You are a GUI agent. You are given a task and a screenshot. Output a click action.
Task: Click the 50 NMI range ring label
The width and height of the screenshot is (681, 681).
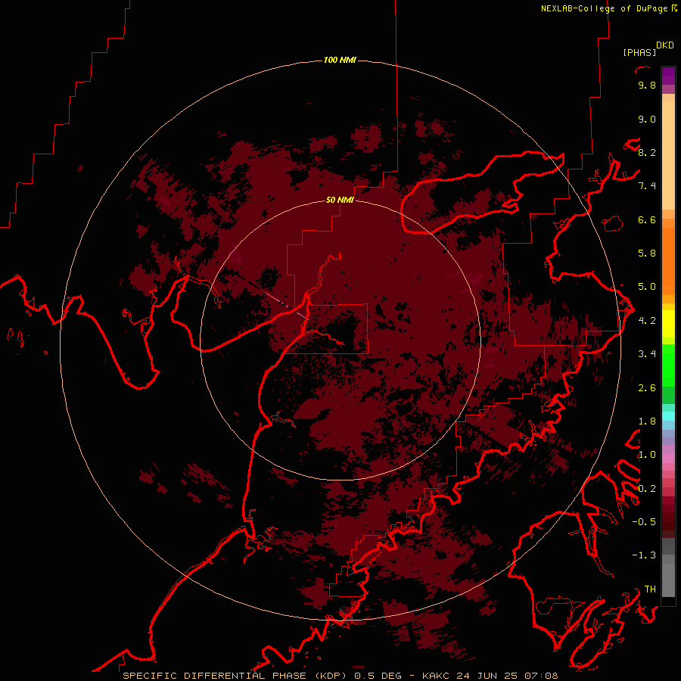340,200
